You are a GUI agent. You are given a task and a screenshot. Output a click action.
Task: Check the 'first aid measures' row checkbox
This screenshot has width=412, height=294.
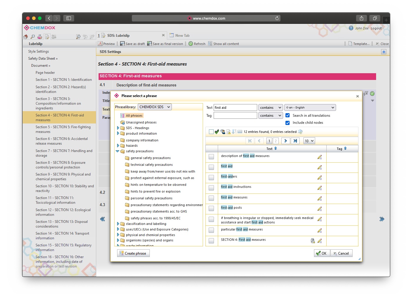(x=211, y=198)
